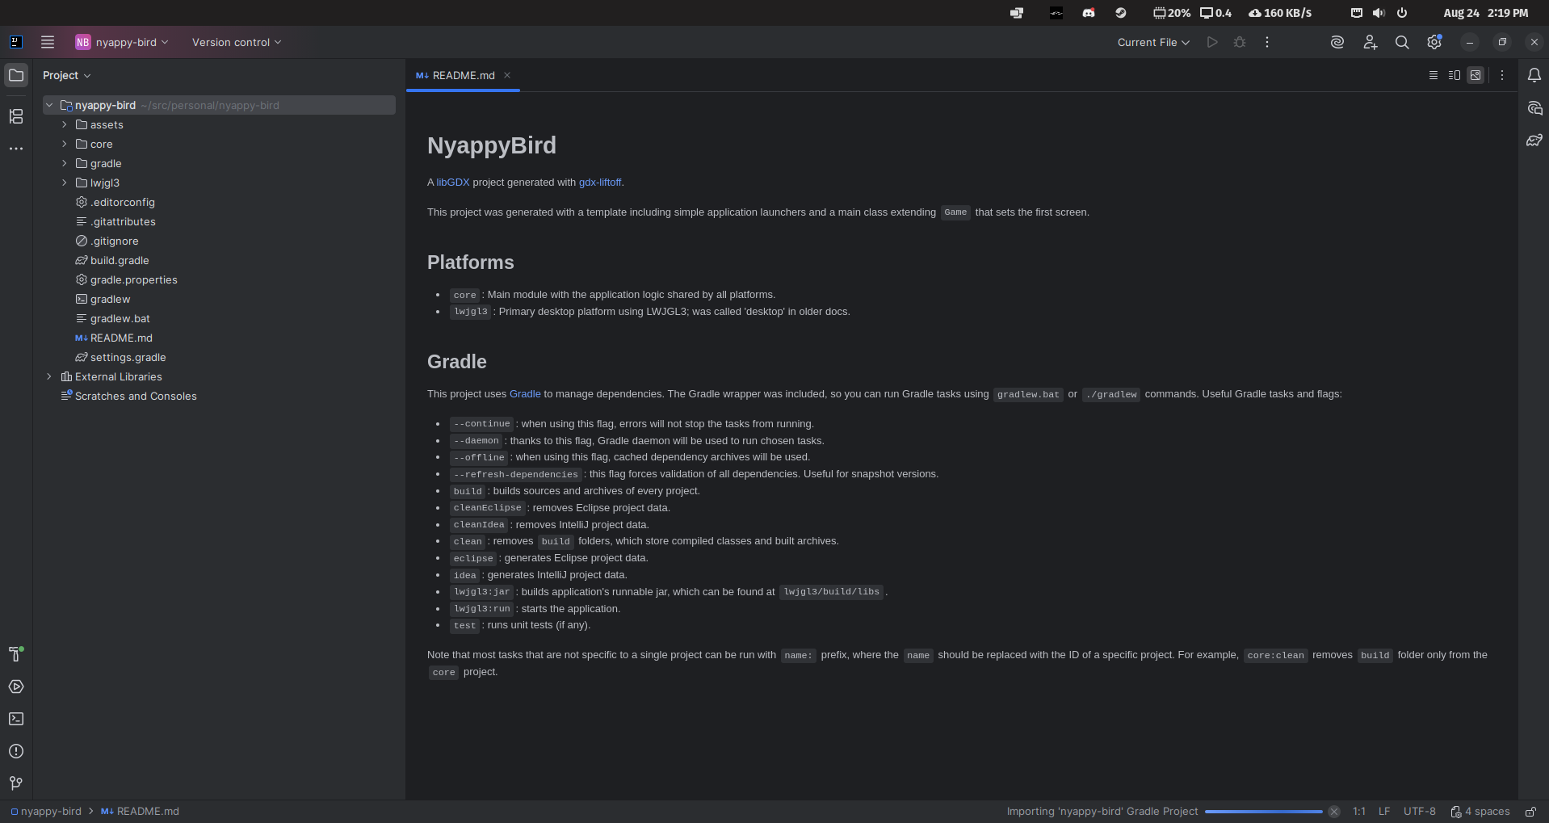Select .gitignore file in tree

coord(114,241)
